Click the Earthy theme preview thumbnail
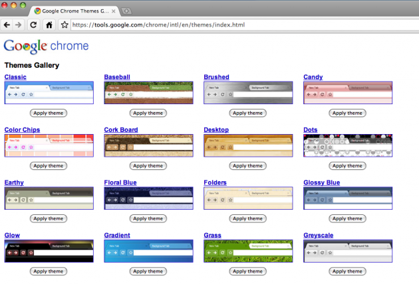The image size is (419, 284). 49,198
